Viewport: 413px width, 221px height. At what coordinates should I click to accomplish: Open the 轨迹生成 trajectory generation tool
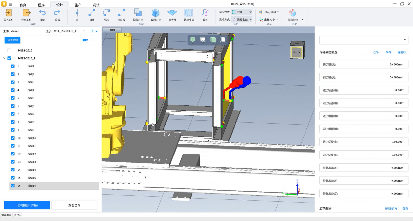(189, 13)
